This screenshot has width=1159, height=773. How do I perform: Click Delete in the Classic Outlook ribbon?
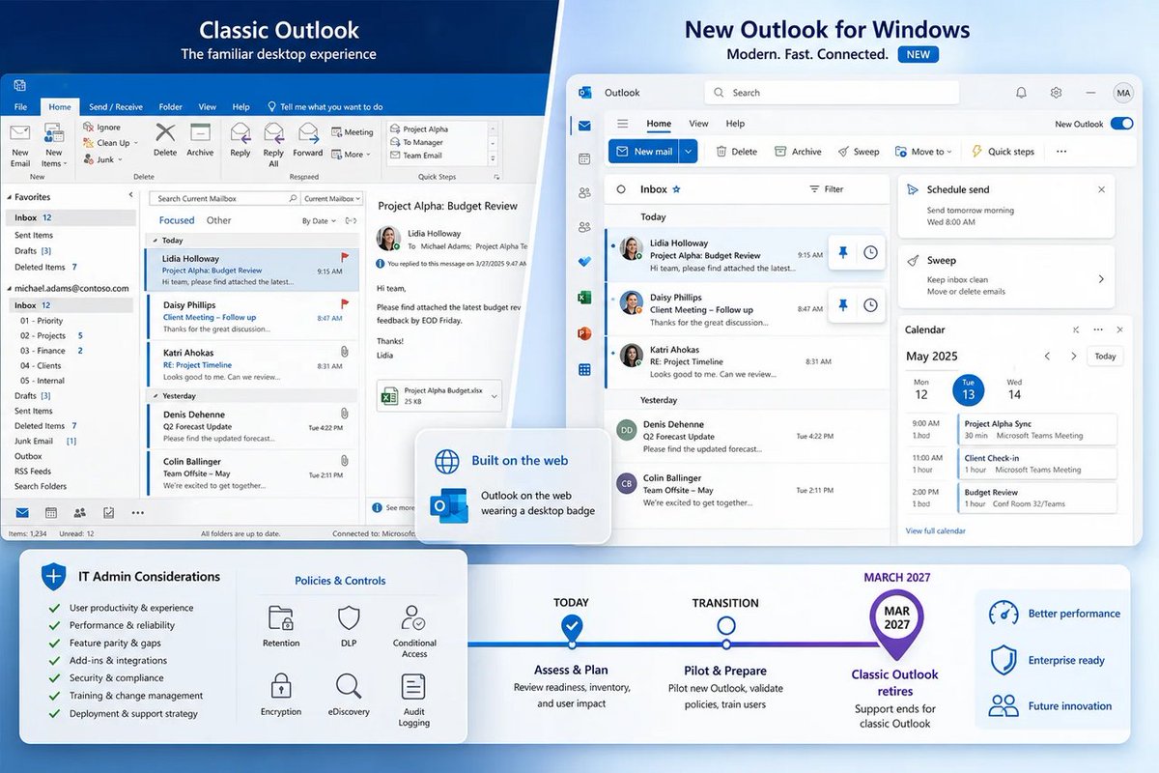(165, 140)
